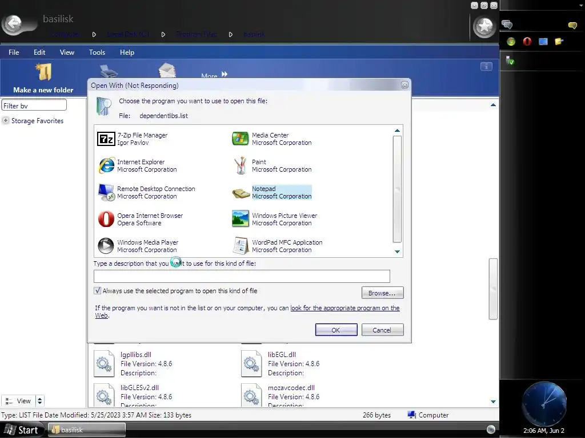This screenshot has width=585, height=438.
Task: Open the File menu
Action: pyautogui.click(x=14, y=52)
